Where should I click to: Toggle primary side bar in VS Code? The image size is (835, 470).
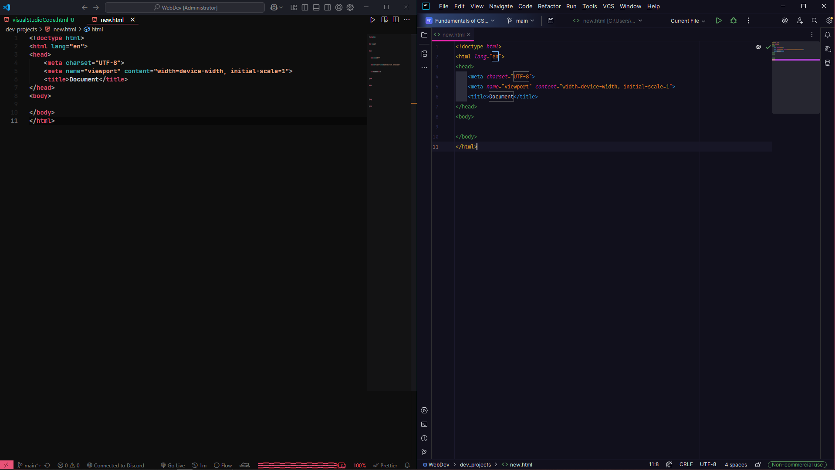point(305,7)
